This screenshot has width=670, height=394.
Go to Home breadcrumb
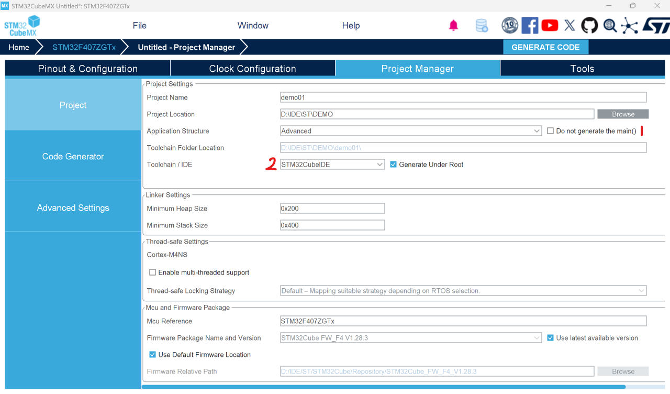pyautogui.click(x=19, y=47)
